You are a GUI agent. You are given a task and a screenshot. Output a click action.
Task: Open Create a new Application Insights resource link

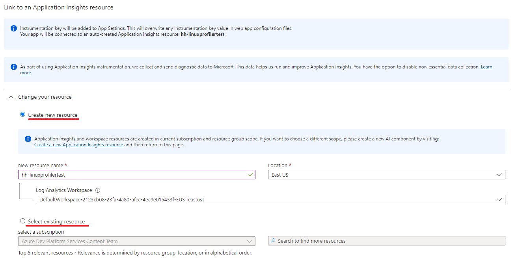(79, 145)
